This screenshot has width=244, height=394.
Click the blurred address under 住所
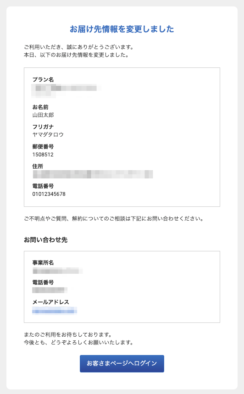click(x=93, y=174)
